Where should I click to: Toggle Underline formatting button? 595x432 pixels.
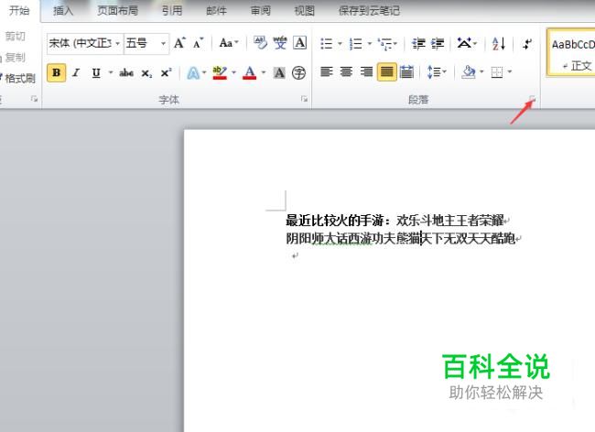[96, 72]
